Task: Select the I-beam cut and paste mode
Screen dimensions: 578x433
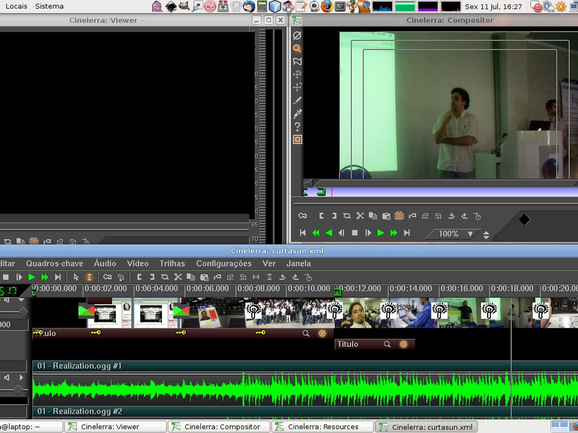Action: coord(89,277)
